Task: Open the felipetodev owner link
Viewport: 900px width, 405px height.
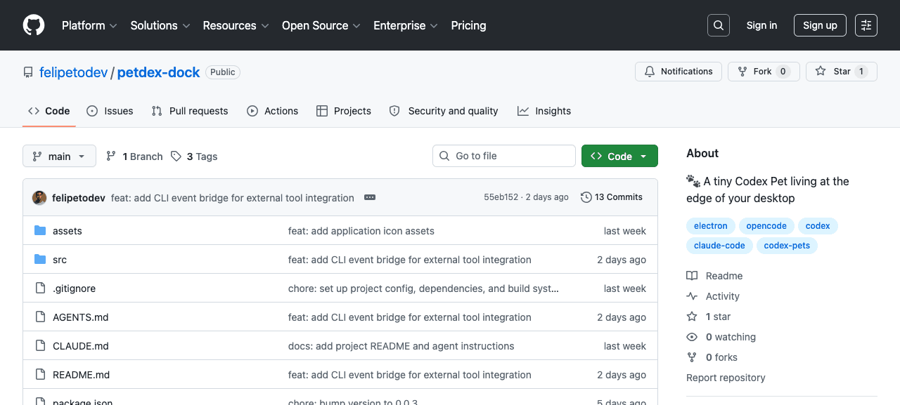Action: pyautogui.click(x=73, y=72)
